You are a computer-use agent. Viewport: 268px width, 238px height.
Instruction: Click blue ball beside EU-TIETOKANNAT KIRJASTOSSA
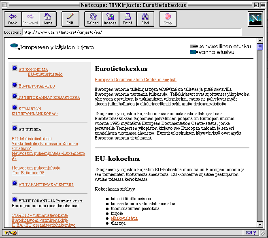(x=15, y=96)
